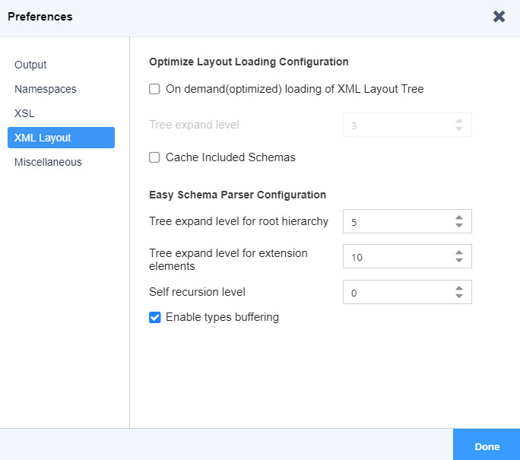Increase root hierarchy expand level with up arrow
Viewport: 520px width, 460px height.
pyautogui.click(x=458, y=217)
